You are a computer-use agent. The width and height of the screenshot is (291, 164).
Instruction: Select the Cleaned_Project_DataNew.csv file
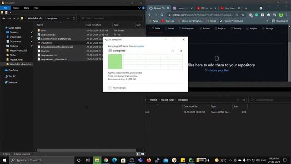coord(56,39)
